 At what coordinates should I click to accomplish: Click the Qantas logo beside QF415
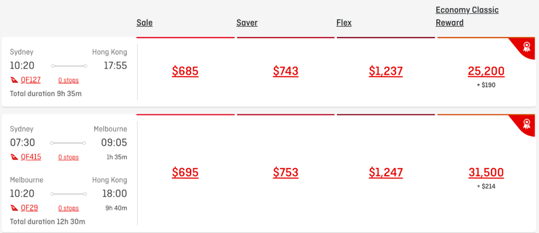[x=14, y=157]
